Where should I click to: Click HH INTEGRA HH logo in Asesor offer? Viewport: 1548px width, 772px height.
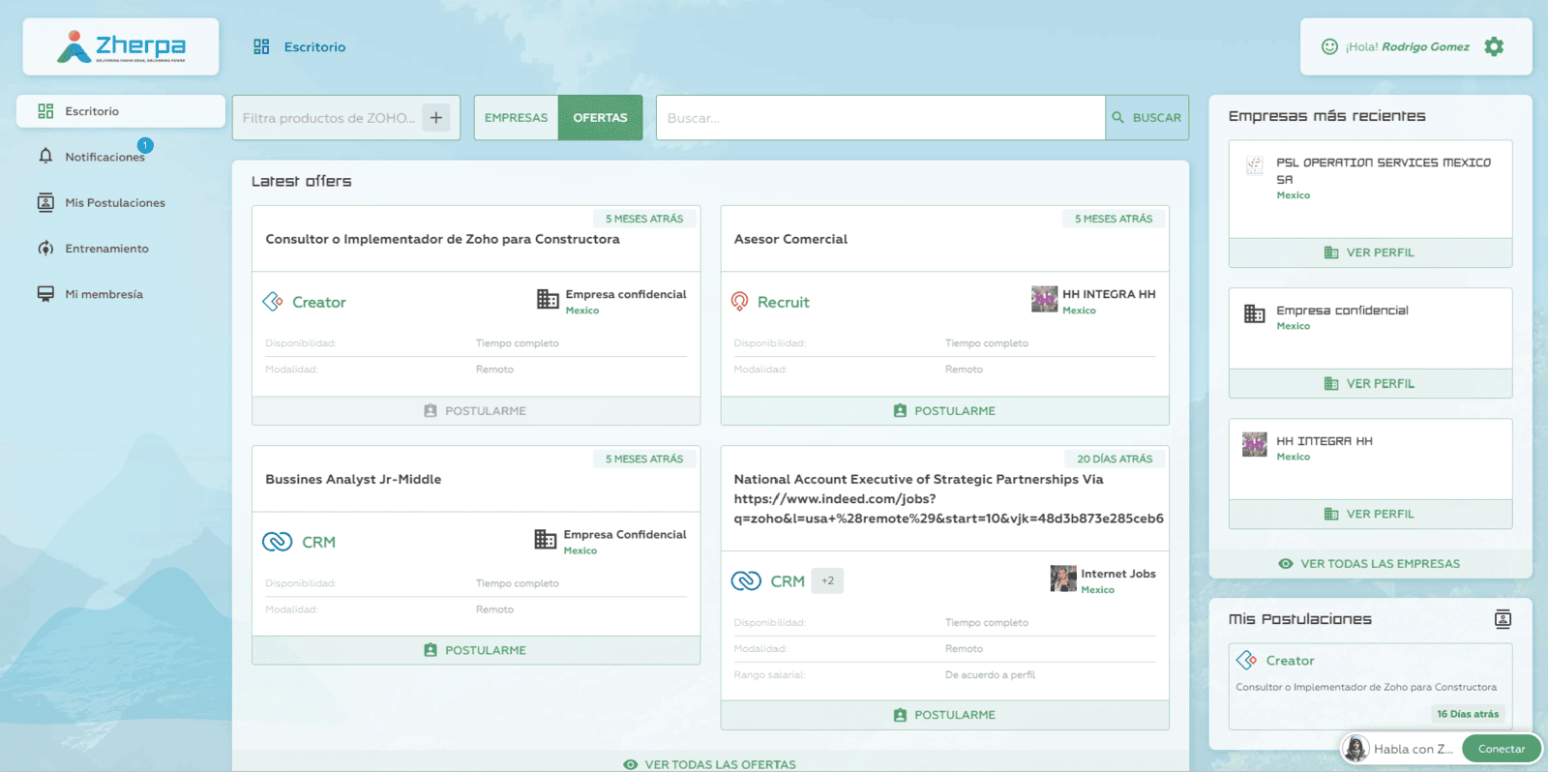(1045, 299)
